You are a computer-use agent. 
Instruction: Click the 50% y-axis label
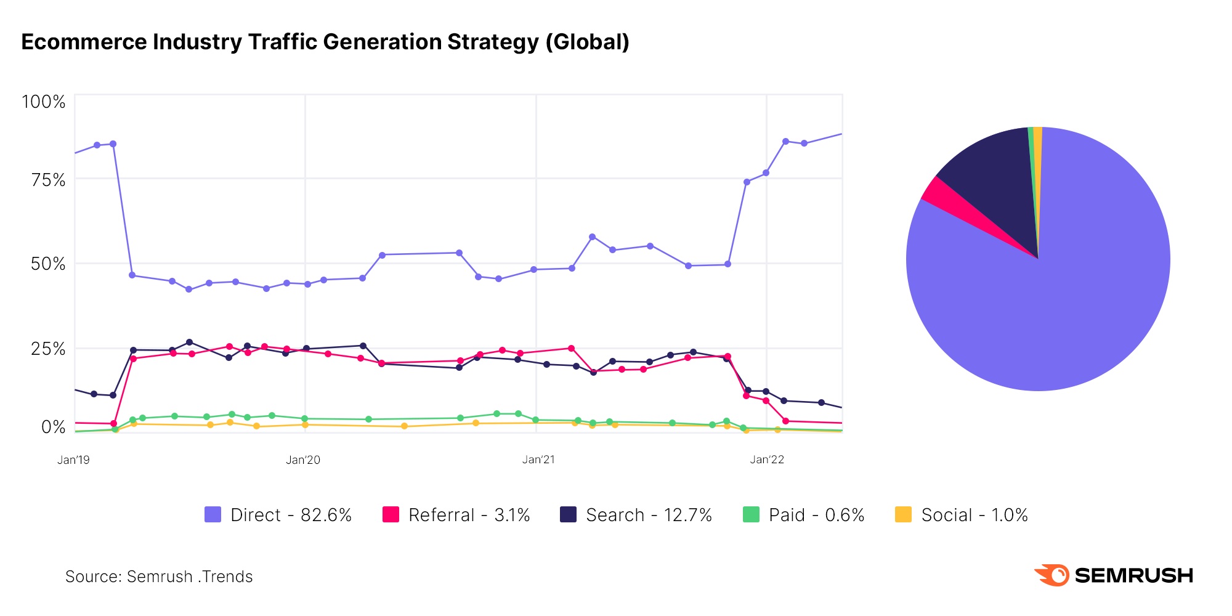[48, 264]
